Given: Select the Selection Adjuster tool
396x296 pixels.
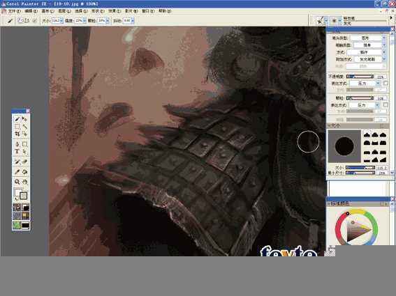Looking at the screenshot, I should tap(24, 134).
